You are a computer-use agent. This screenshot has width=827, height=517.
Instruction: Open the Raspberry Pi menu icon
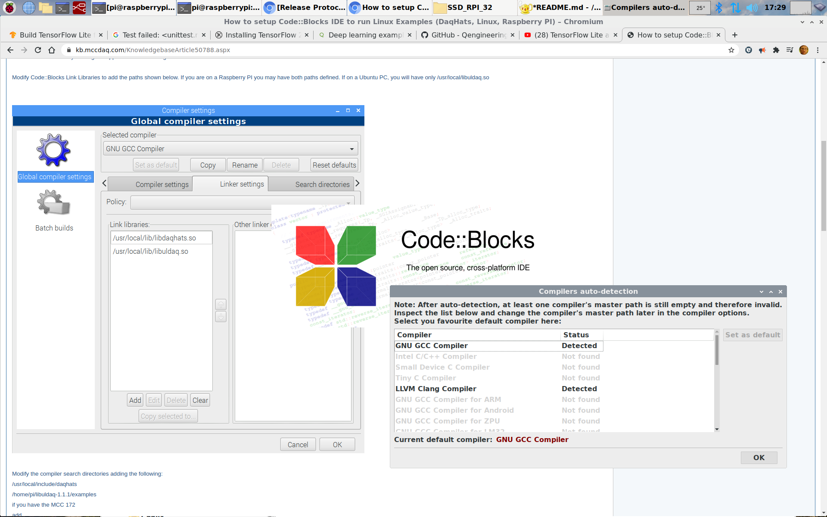tap(9, 7)
